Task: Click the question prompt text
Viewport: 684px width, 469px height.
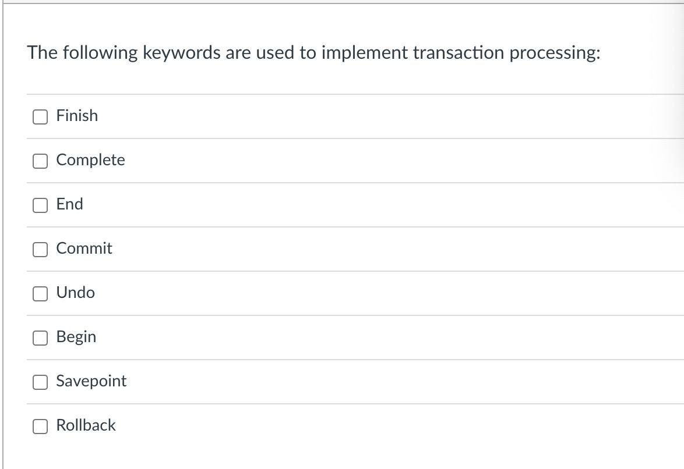Action: 314,52
